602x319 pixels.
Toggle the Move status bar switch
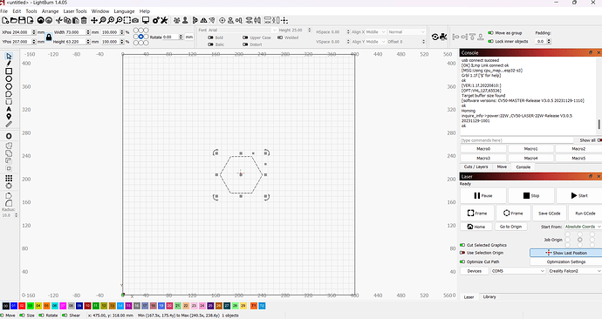[x=3, y=316]
